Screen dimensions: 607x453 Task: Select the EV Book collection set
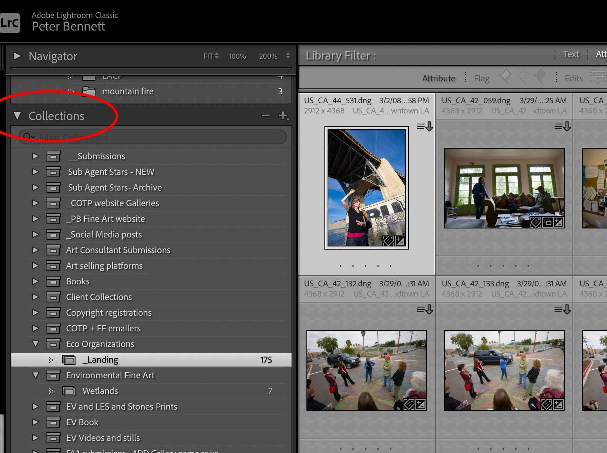pyautogui.click(x=151, y=422)
